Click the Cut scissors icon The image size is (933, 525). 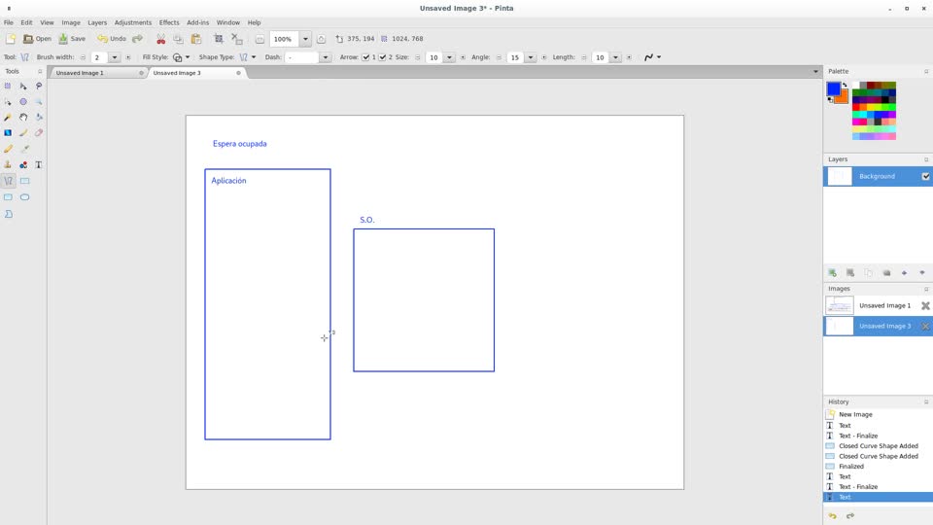(x=160, y=39)
